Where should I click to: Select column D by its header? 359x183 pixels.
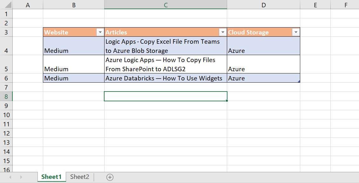pyautogui.click(x=263, y=5)
